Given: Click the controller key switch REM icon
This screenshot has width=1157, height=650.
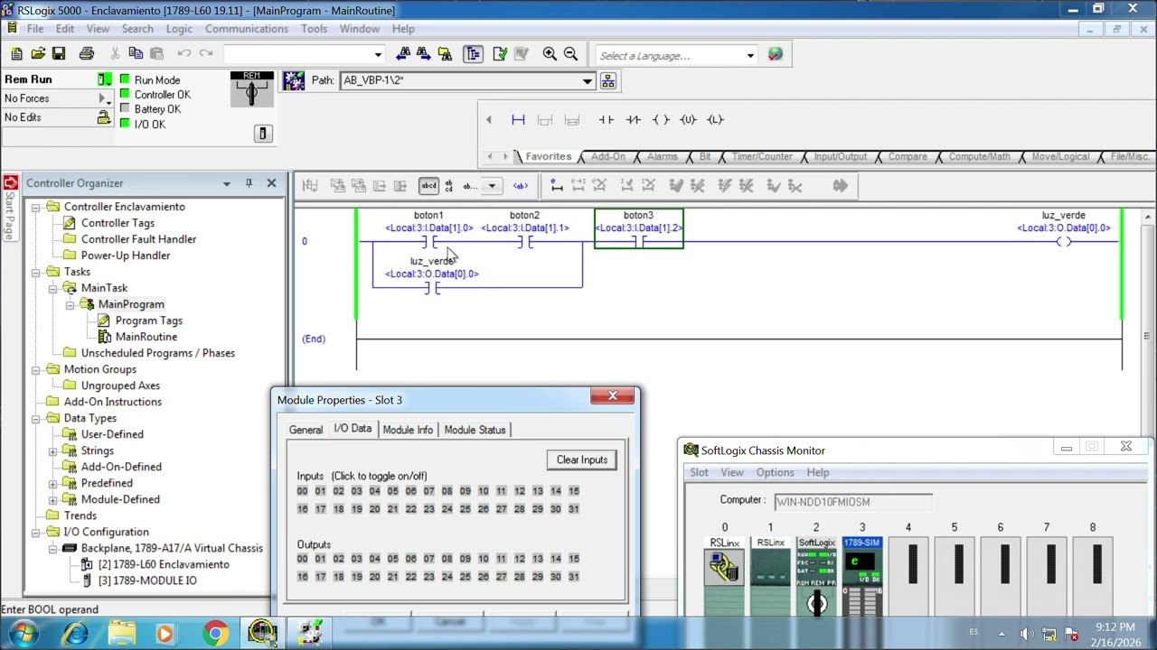Looking at the screenshot, I should 251,88.
